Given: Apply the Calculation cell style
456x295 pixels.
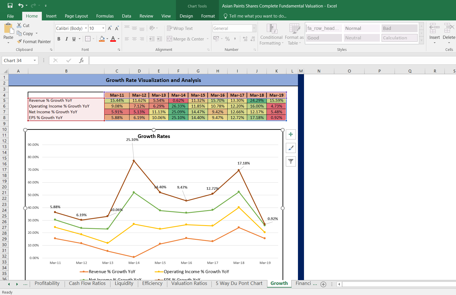Looking at the screenshot, I should 399,38.
